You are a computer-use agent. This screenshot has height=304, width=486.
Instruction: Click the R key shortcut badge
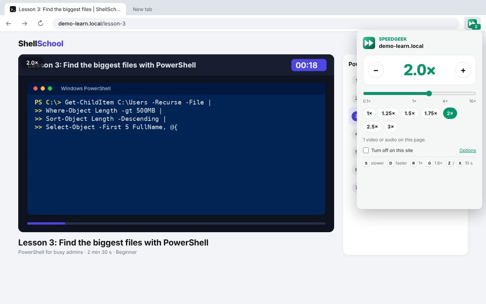(x=414, y=163)
